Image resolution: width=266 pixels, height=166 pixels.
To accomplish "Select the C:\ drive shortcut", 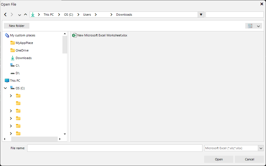I will 17,66.
